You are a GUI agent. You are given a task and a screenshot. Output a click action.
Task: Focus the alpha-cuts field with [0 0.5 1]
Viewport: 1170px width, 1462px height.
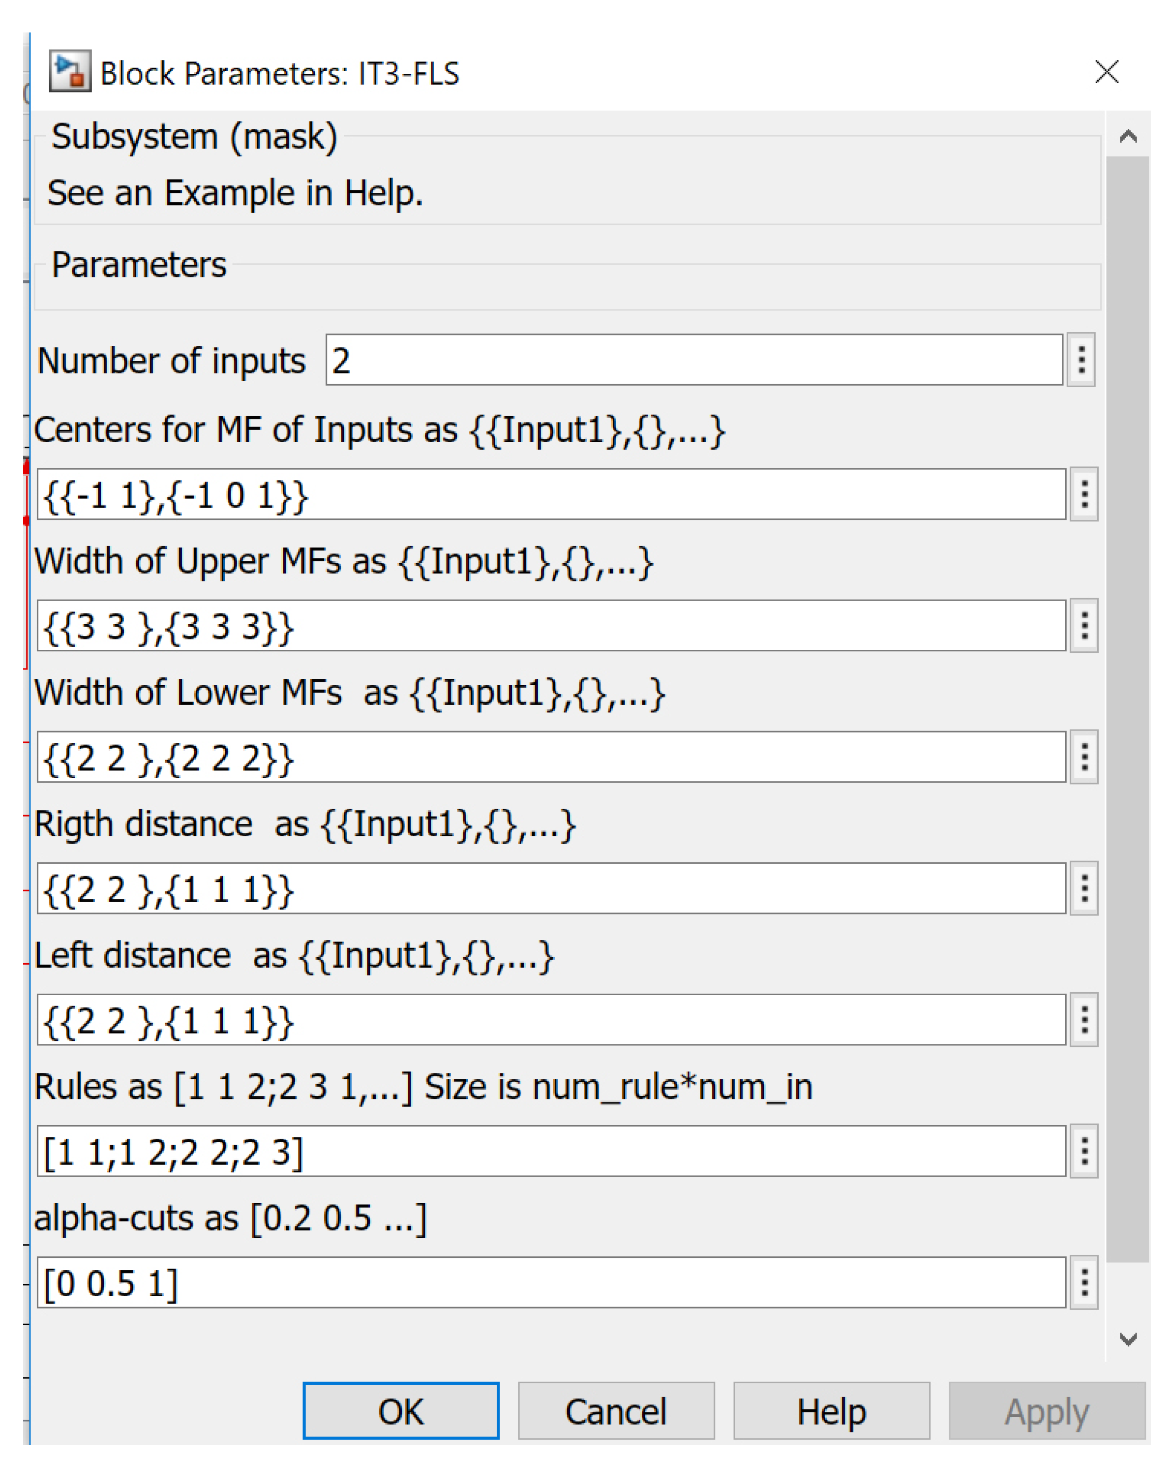[550, 1282]
